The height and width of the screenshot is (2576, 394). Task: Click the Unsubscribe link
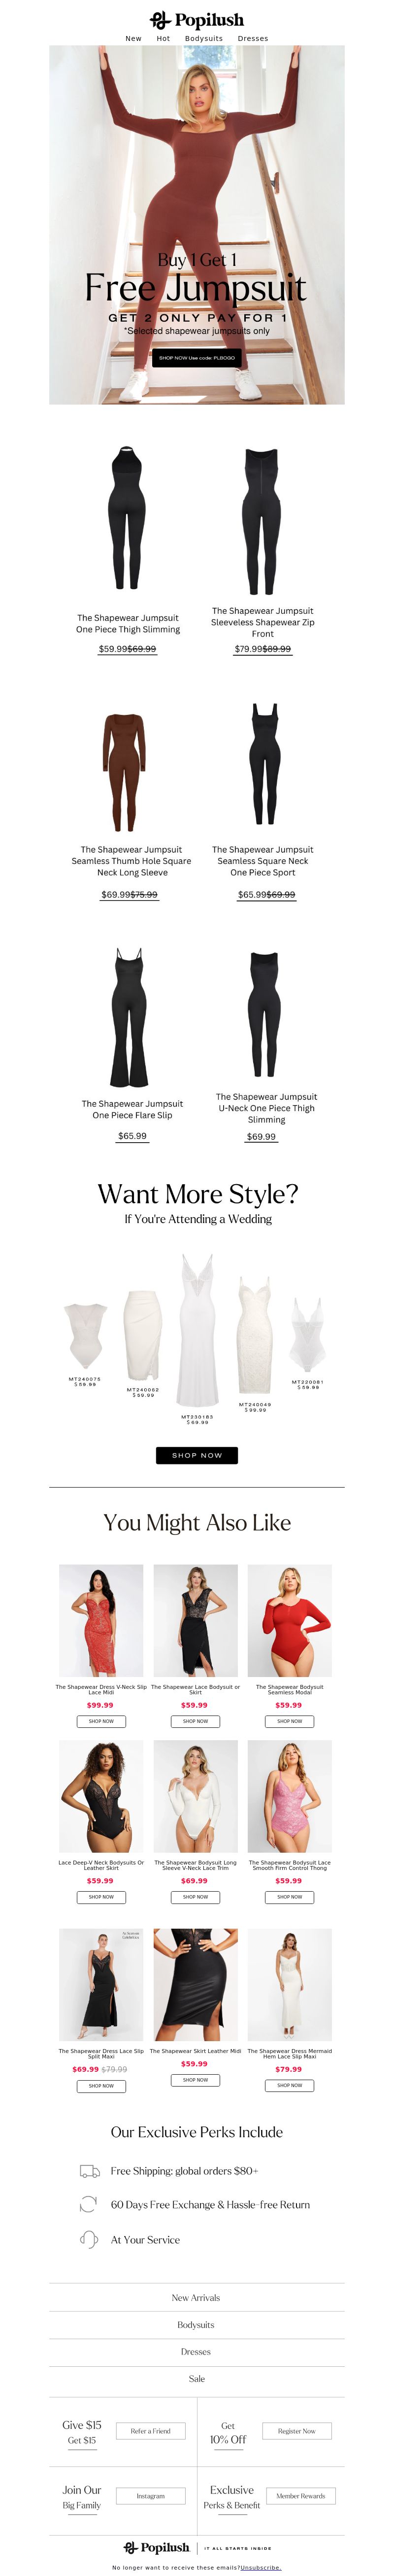tap(262, 2567)
